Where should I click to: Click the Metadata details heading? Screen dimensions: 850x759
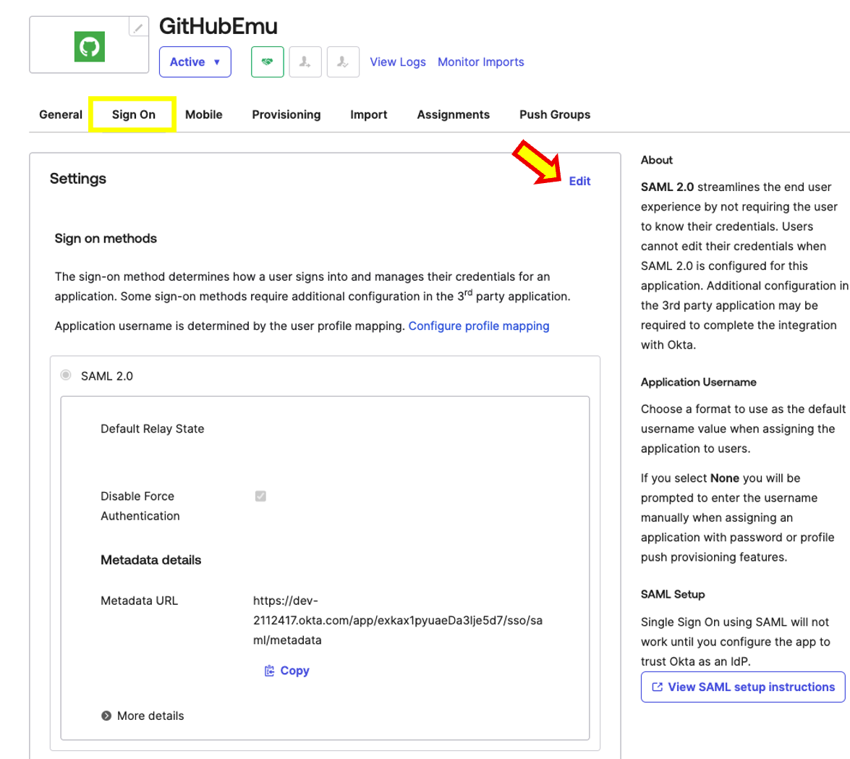[150, 560]
